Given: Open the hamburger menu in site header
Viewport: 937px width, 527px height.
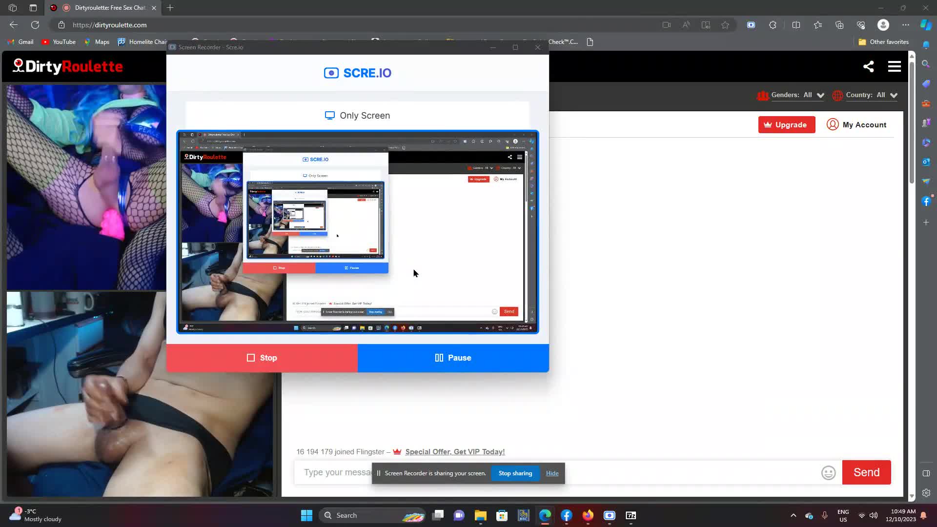Looking at the screenshot, I should click(894, 66).
